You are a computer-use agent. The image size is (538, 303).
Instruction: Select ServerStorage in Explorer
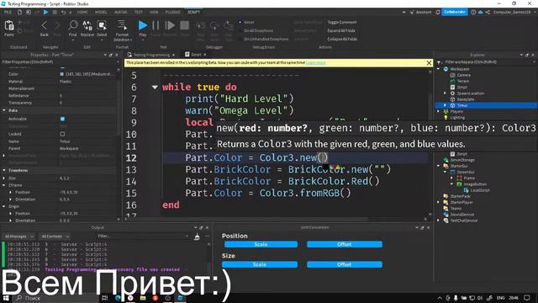459,160
